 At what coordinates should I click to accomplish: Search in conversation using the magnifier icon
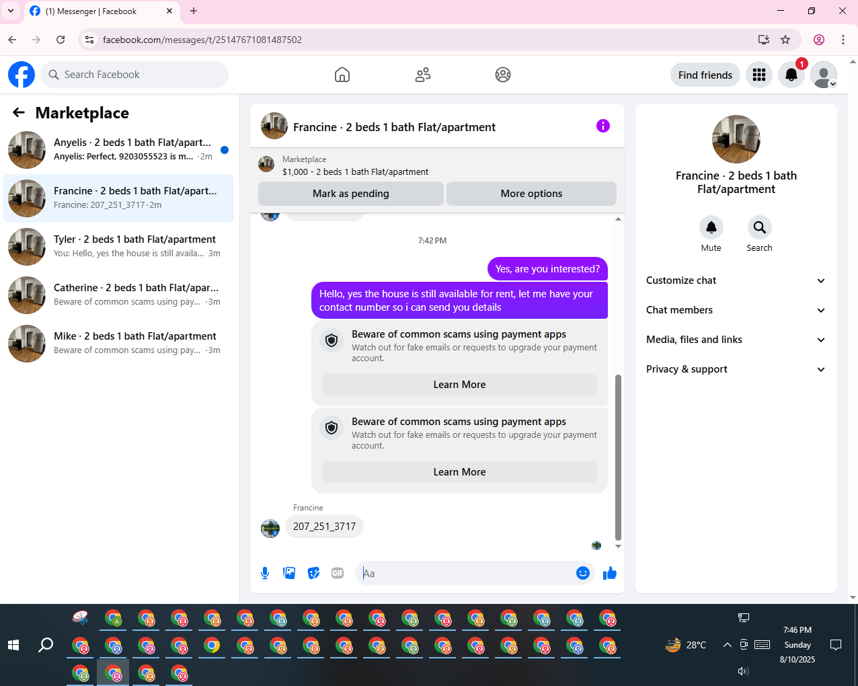click(x=760, y=227)
